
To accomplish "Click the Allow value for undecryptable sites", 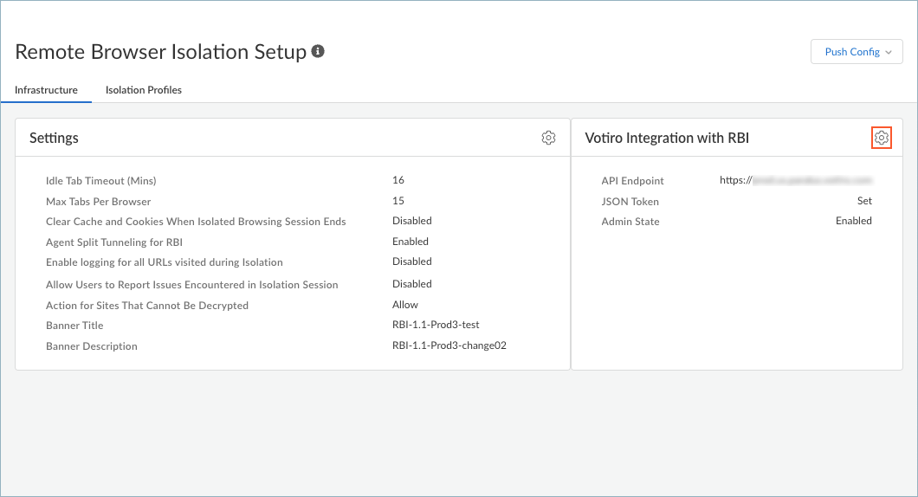I will tap(405, 305).
